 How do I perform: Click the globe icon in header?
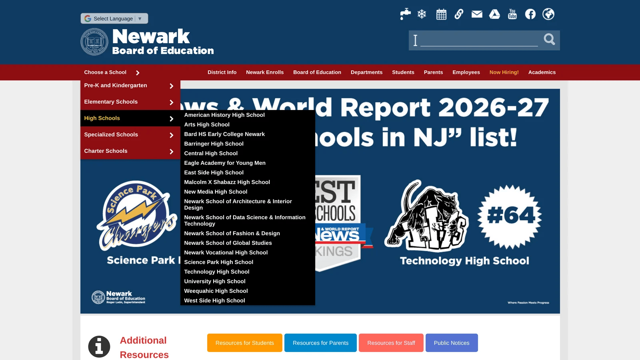pos(548,14)
